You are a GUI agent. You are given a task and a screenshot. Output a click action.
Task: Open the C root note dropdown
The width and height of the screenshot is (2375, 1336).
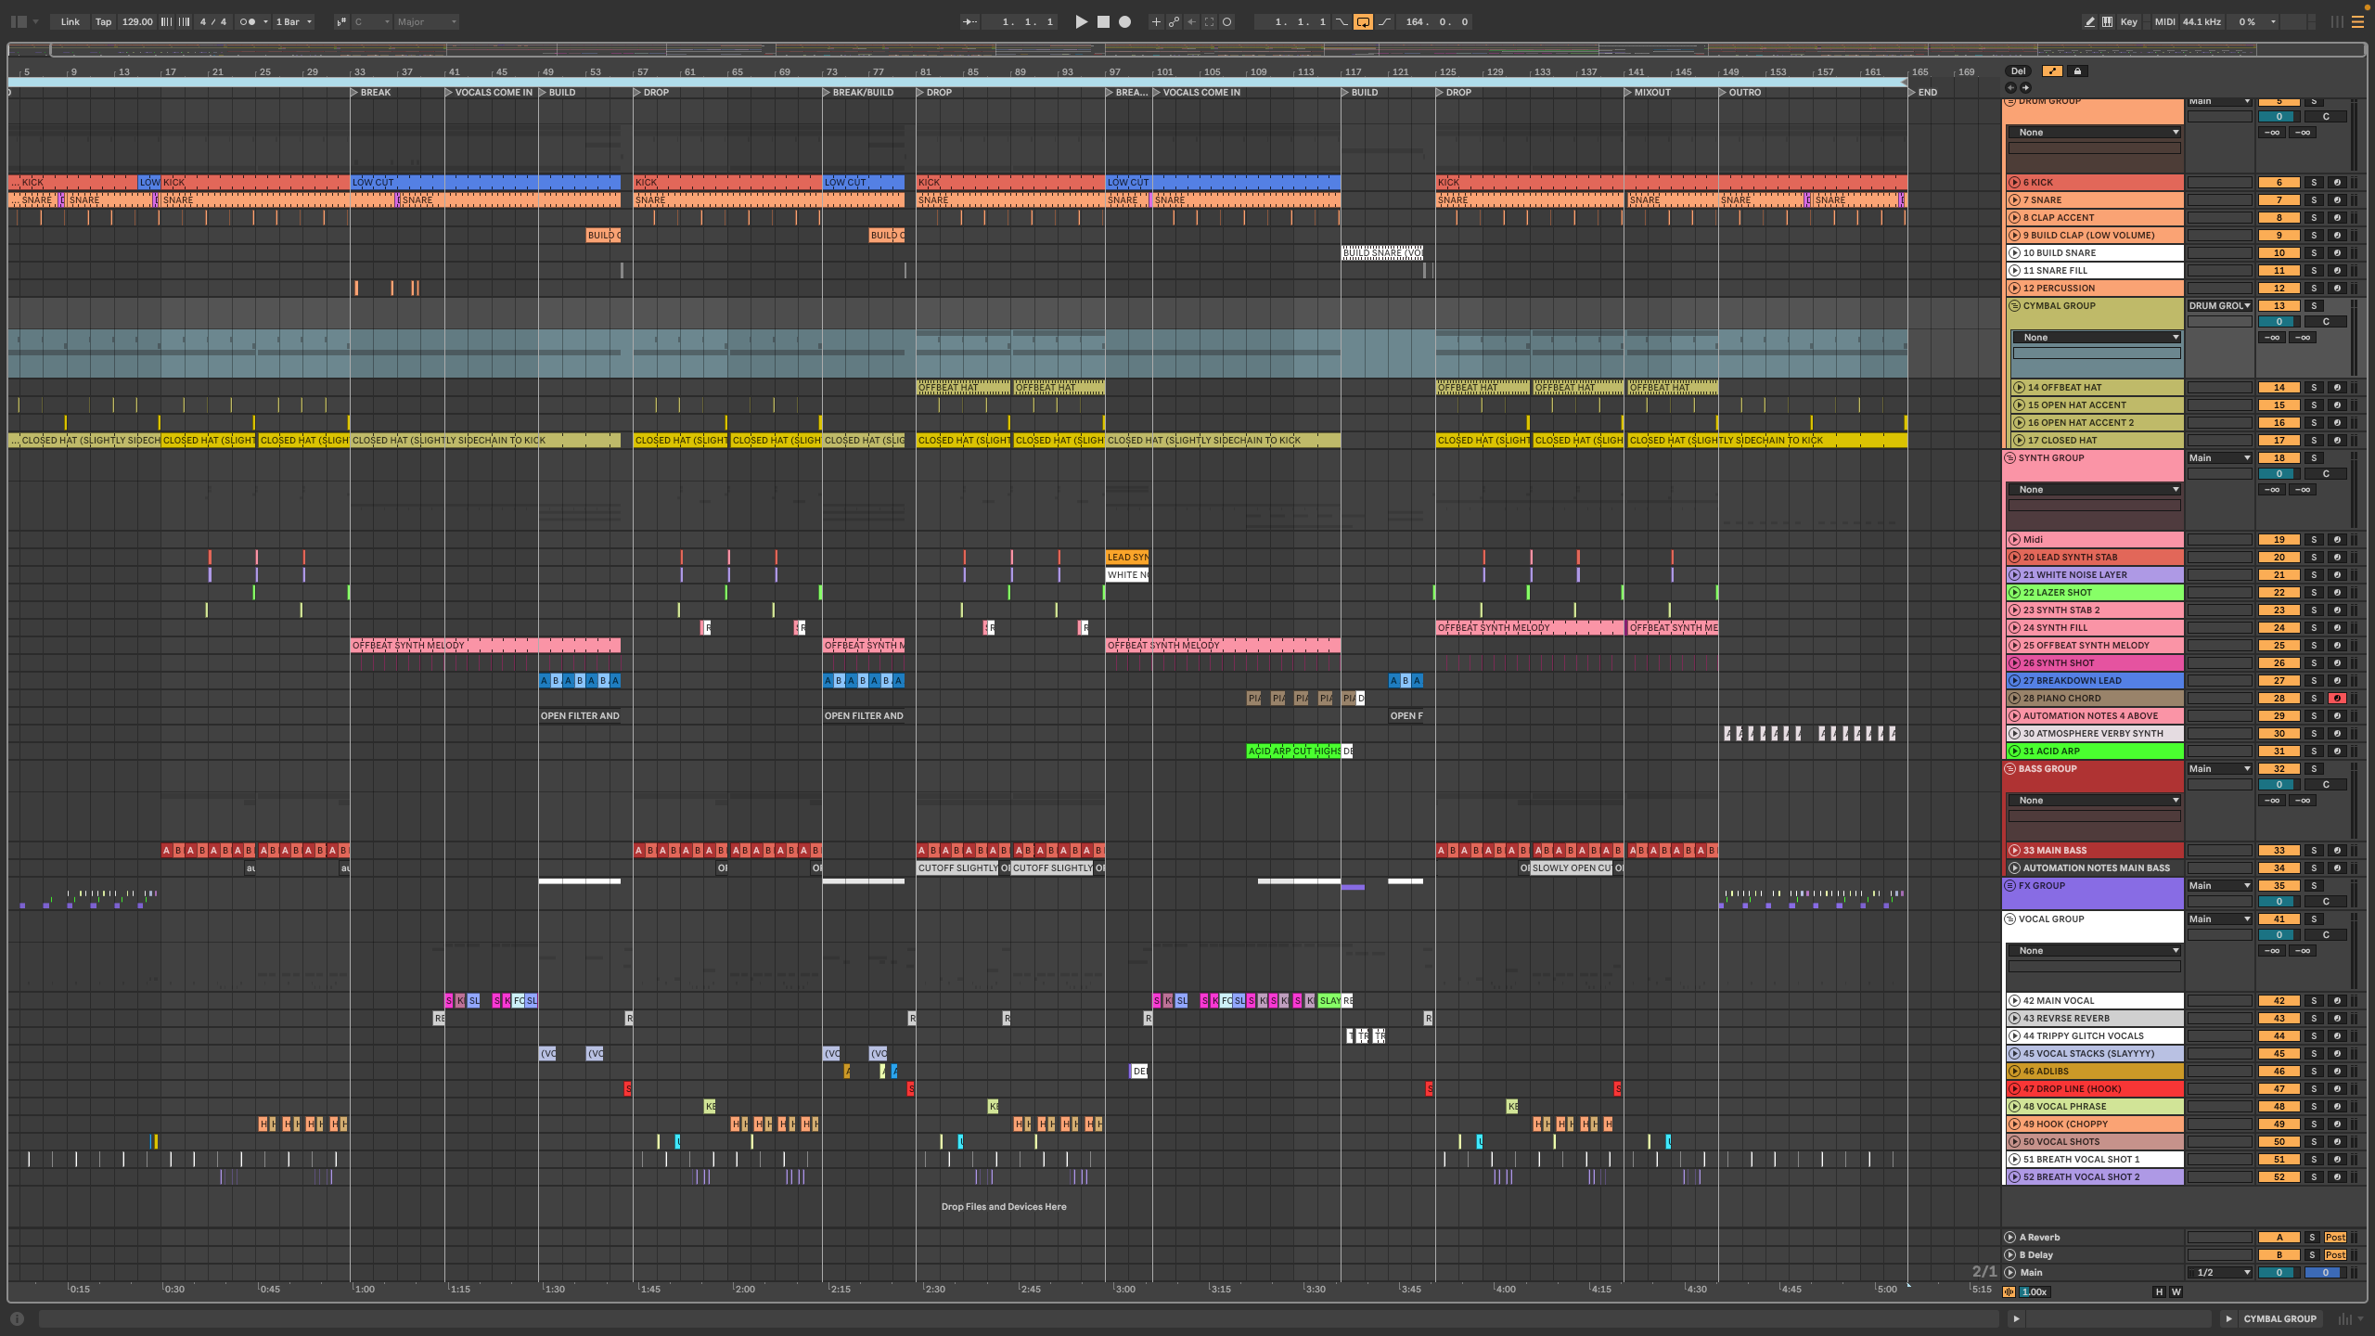click(370, 21)
